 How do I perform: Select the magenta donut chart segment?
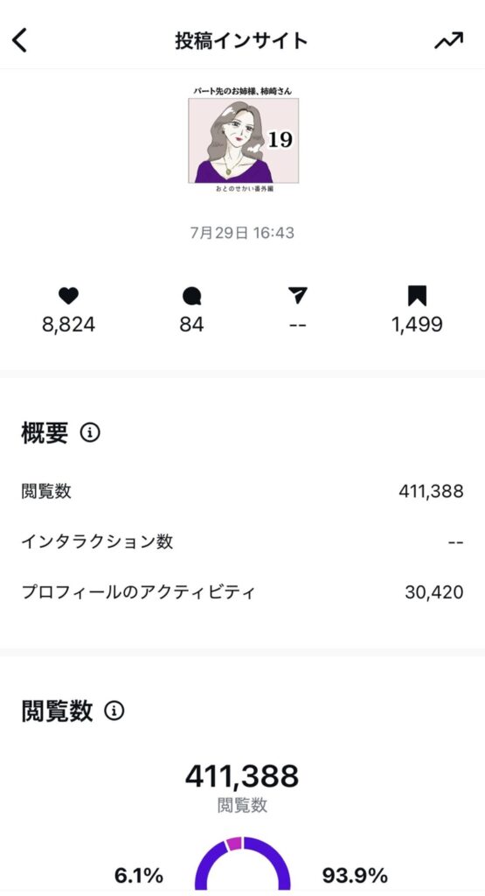tap(233, 843)
